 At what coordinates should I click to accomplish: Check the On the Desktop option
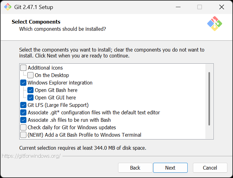click(x=30, y=75)
